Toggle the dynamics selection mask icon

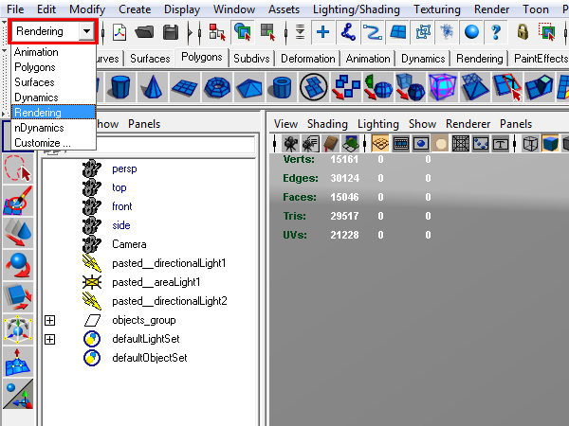[x=447, y=32]
